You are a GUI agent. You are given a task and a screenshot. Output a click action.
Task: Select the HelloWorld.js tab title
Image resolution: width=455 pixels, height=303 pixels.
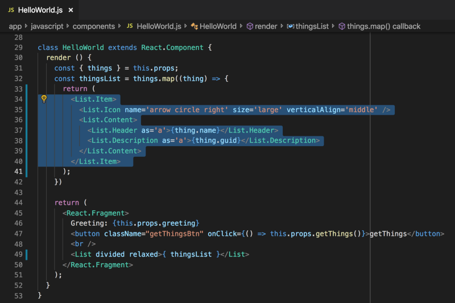(x=41, y=10)
